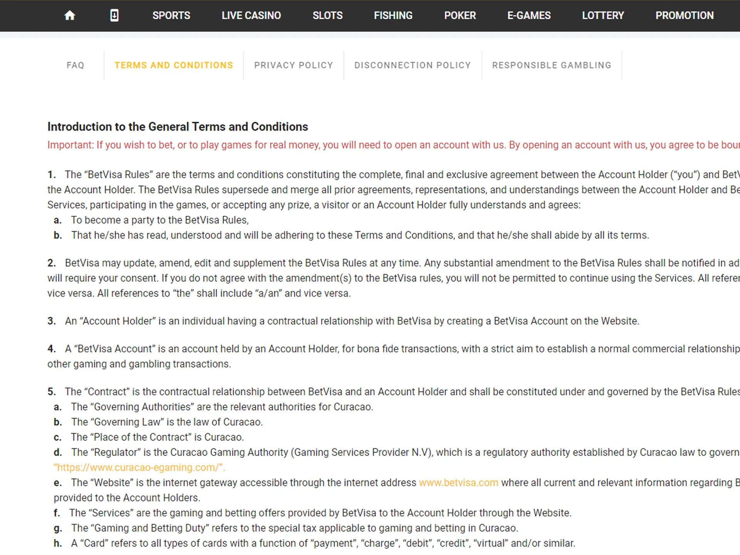Viewport: 740px width, 555px height.
Task: Open the POKER section
Action: tap(460, 15)
